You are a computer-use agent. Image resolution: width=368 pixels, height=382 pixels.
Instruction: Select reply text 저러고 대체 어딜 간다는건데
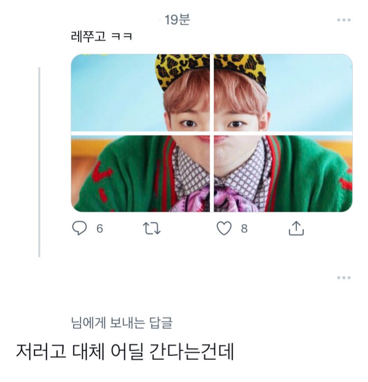(125, 351)
